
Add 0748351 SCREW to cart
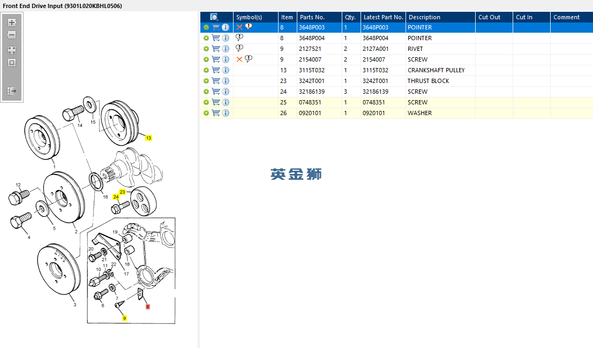click(x=216, y=102)
